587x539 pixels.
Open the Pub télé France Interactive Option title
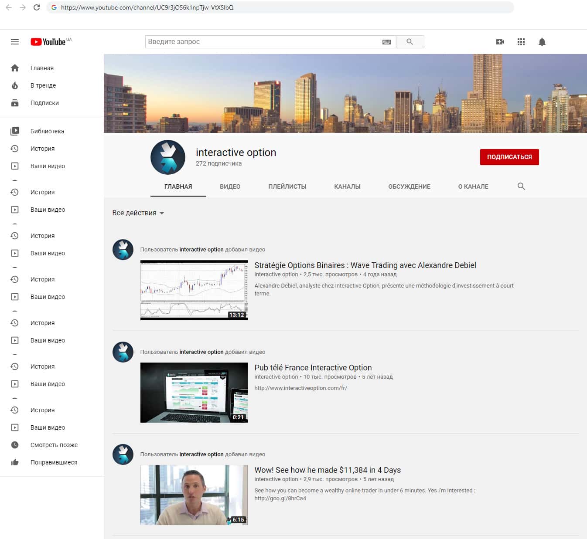click(x=313, y=368)
